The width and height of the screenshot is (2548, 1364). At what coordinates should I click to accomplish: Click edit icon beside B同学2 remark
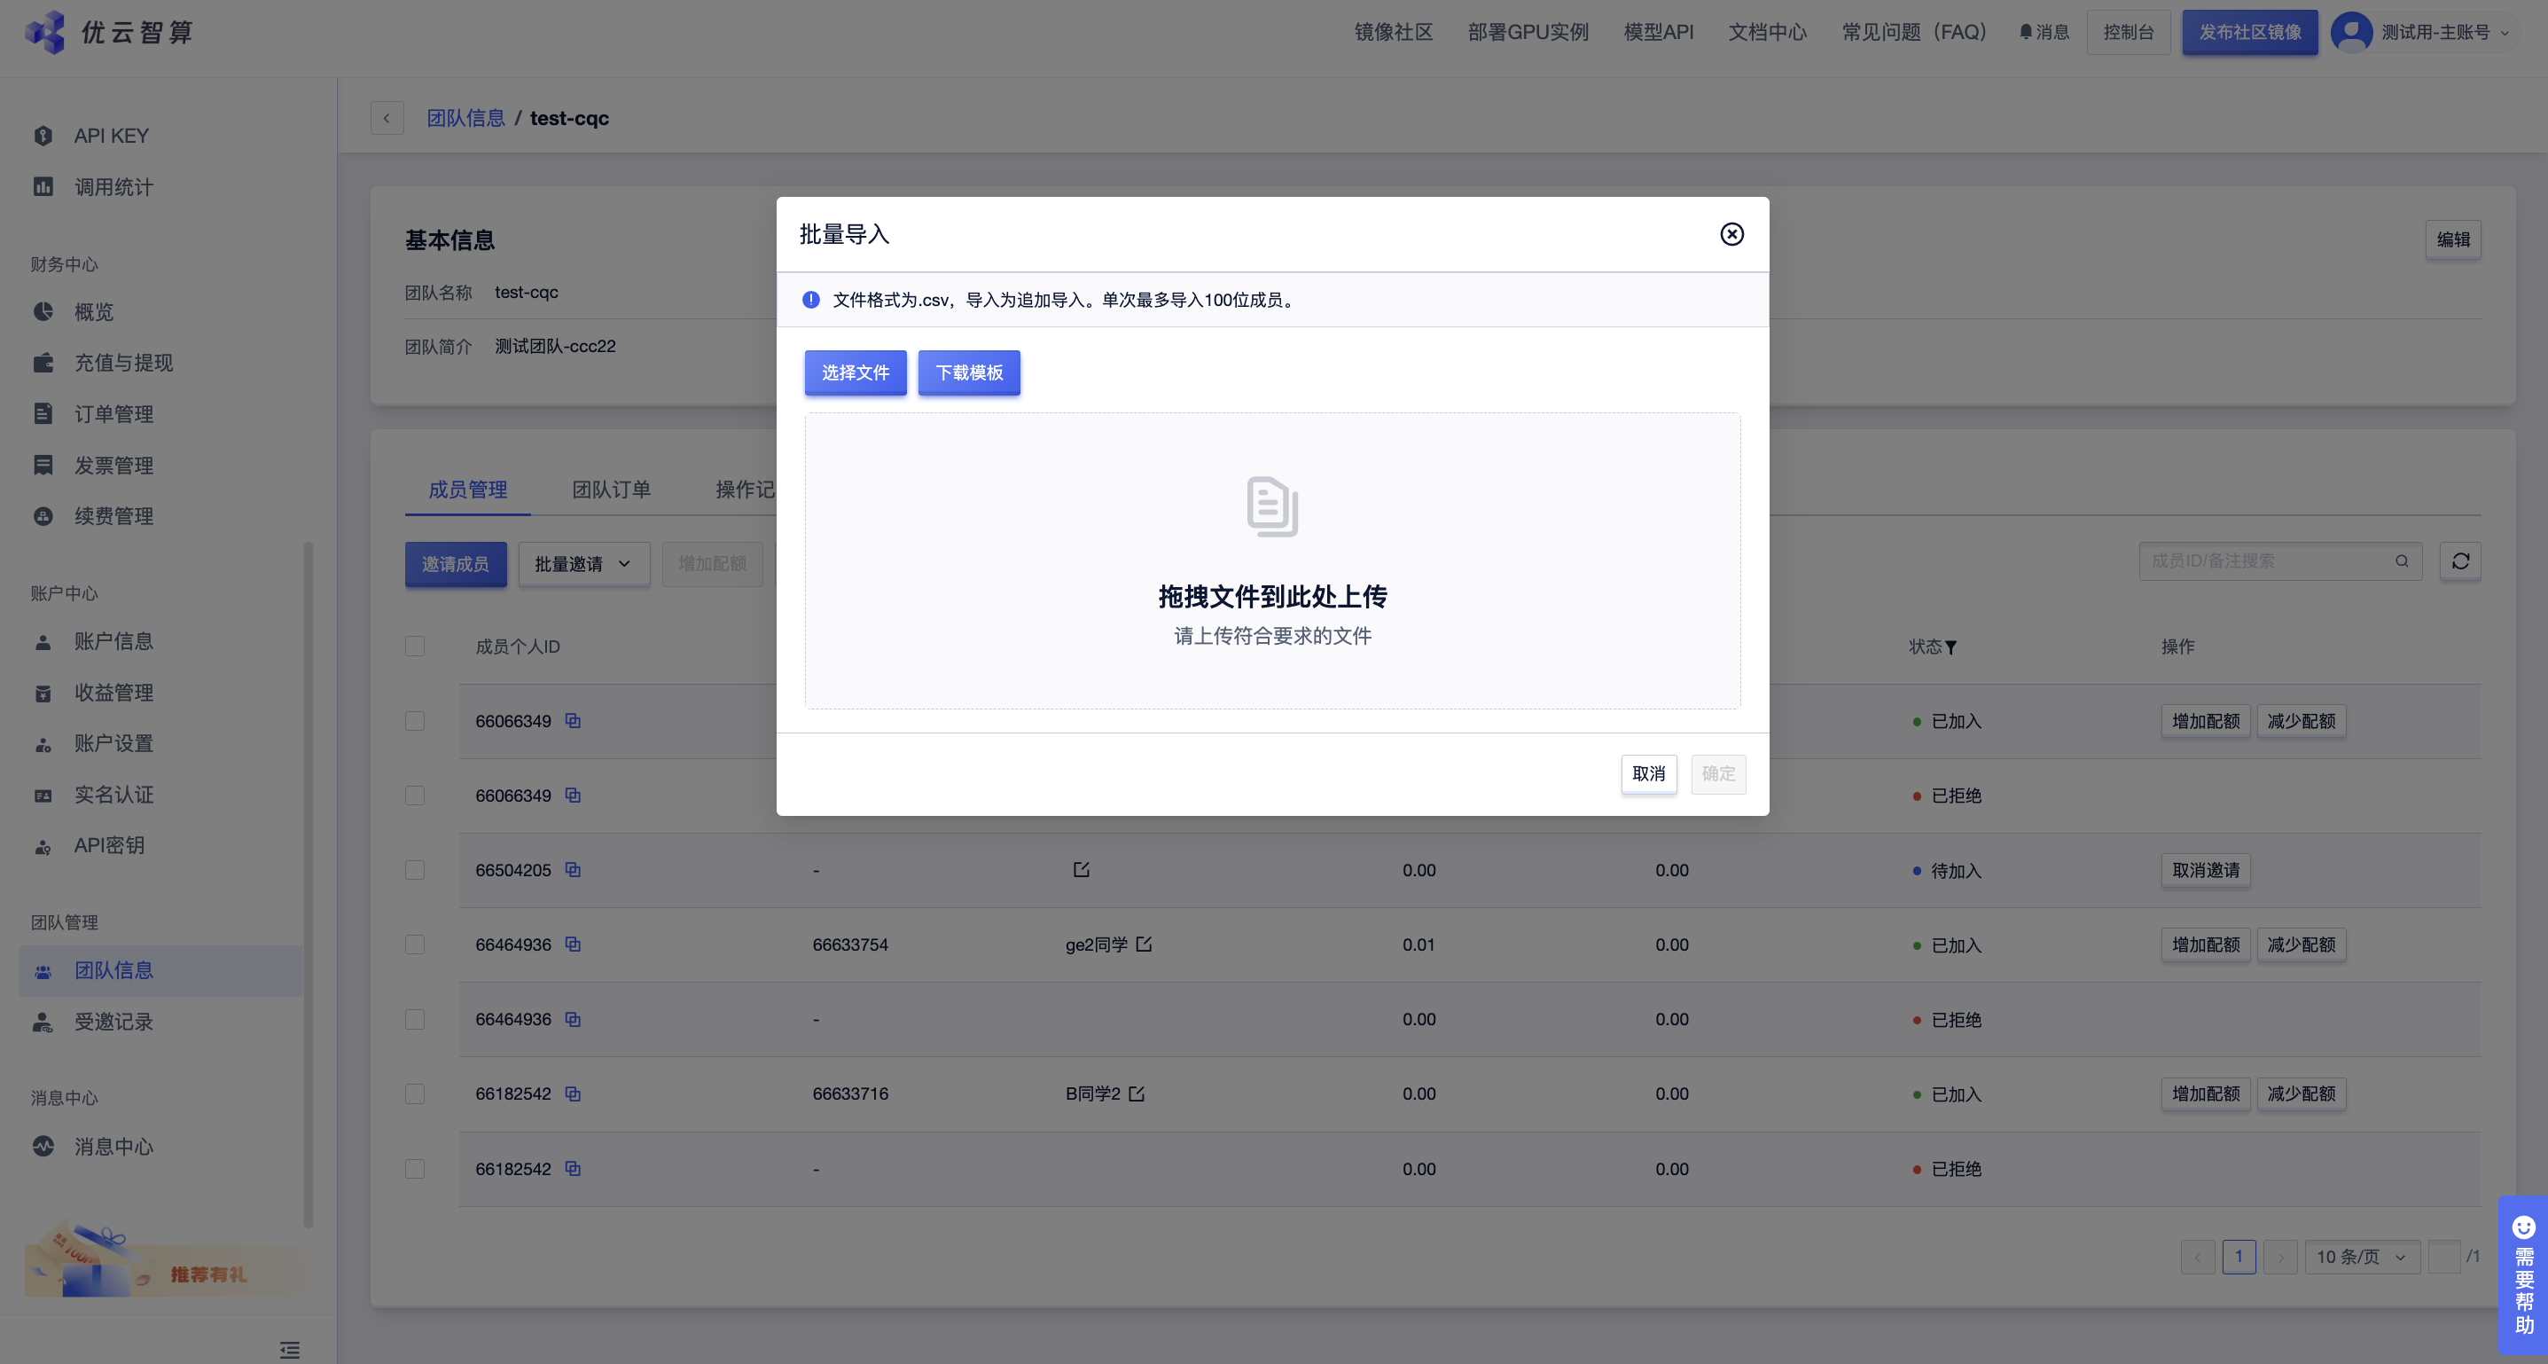tap(1137, 1094)
